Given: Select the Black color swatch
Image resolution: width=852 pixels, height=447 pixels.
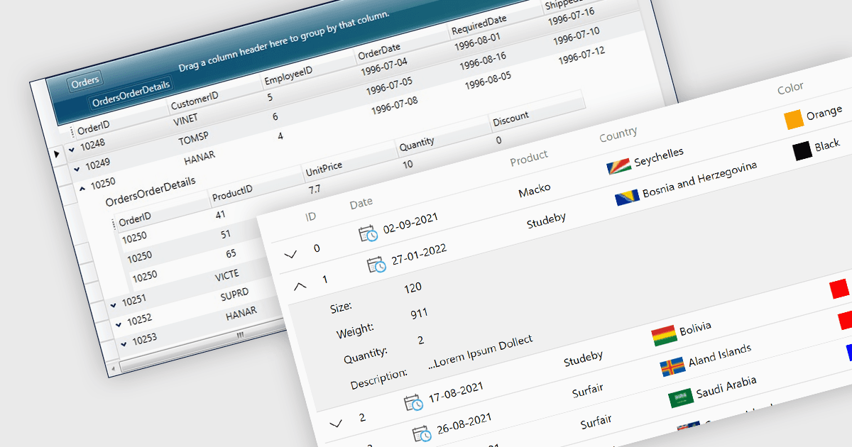Looking at the screenshot, I should pos(802,150).
